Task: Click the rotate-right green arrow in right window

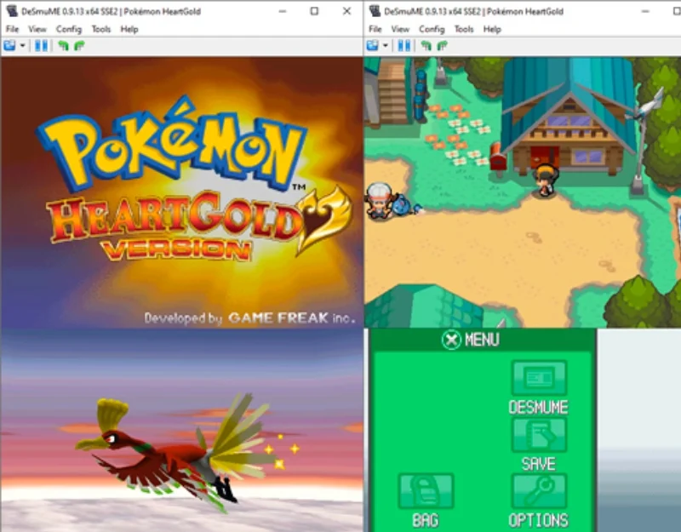Action: point(442,45)
